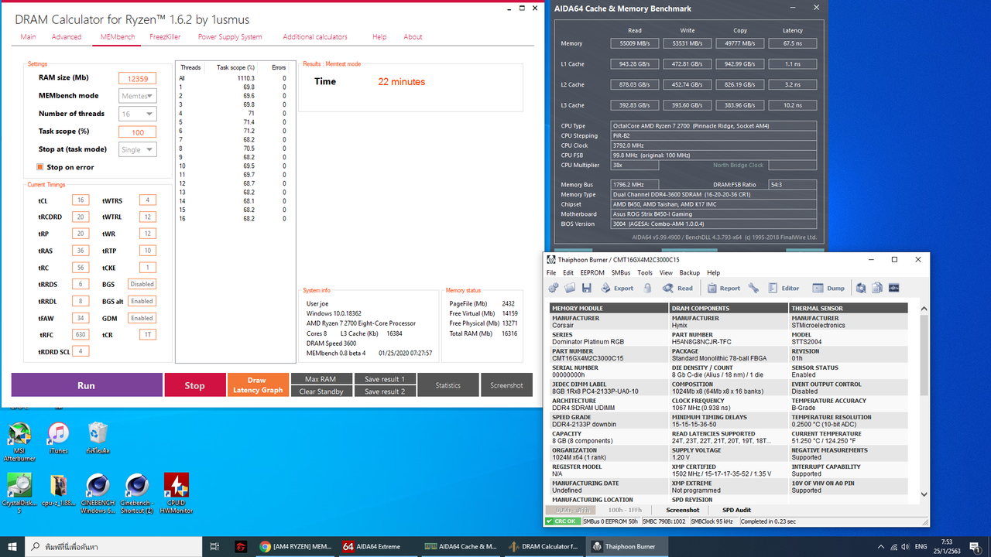Open the FreezKiller tab
This screenshot has height=557, width=991.
tap(166, 36)
